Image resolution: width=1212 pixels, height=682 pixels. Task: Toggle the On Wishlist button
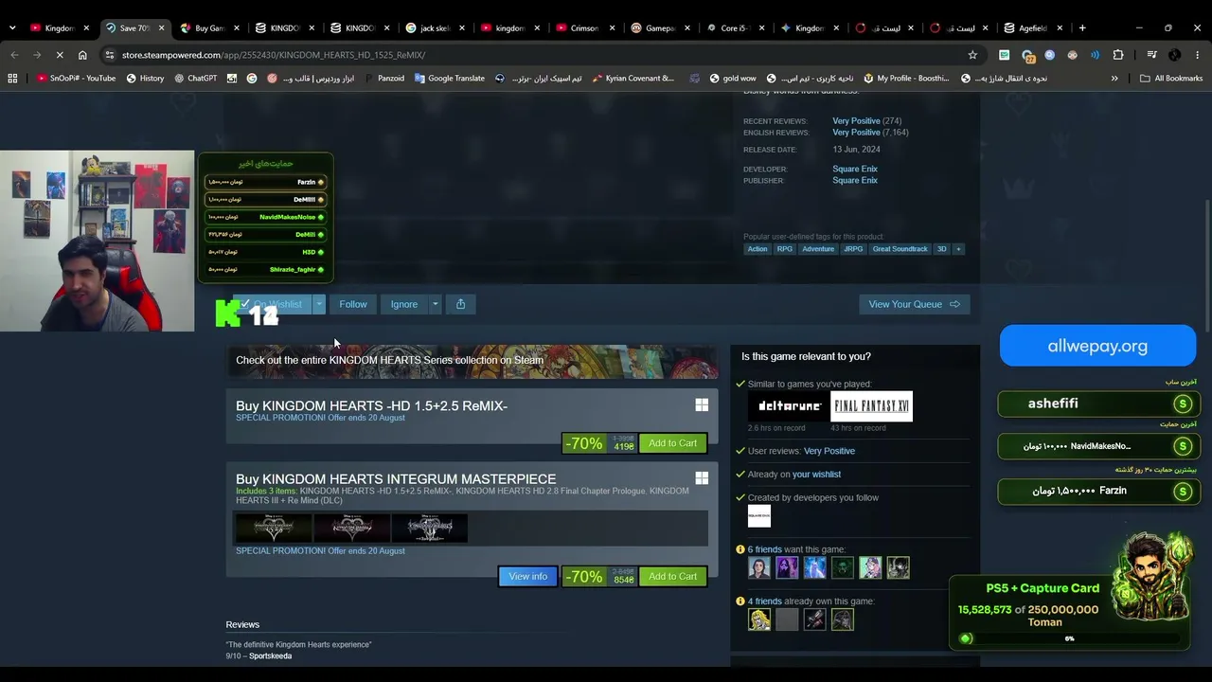273,304
